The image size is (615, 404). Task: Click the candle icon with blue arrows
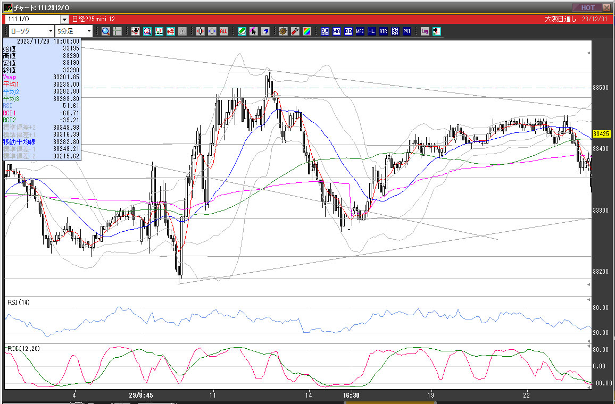[x=212, y=31]
